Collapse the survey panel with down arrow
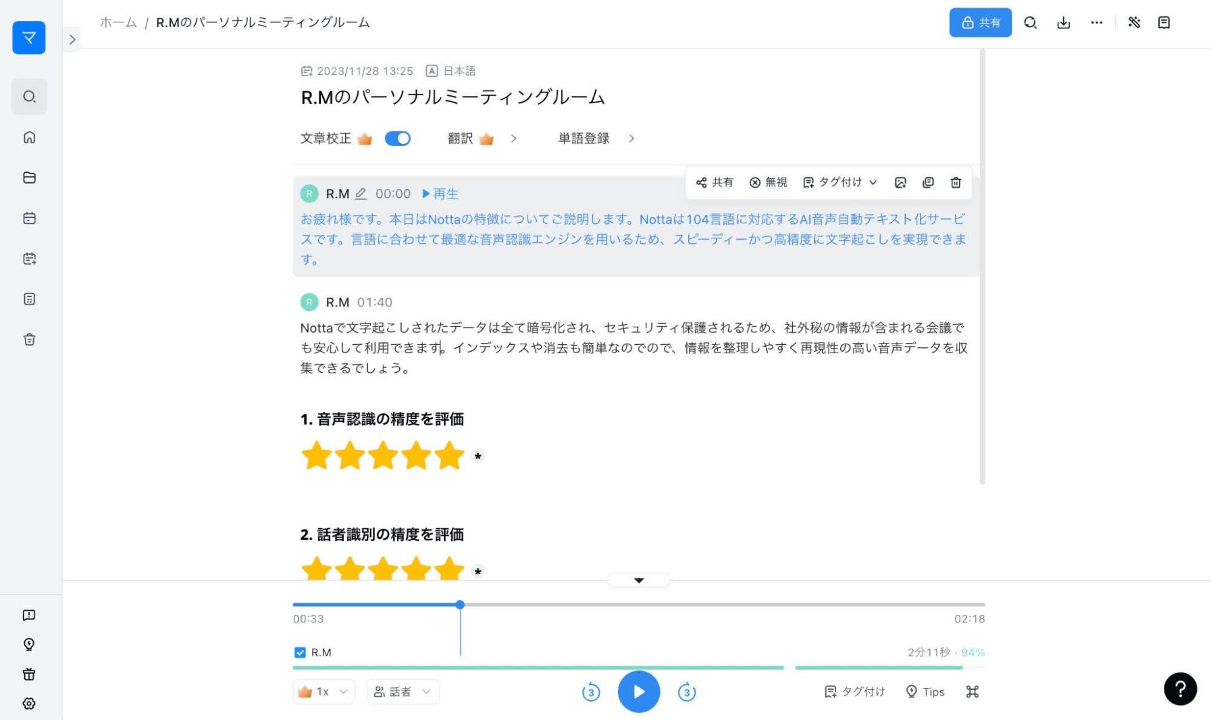Screen dimensions: 1211x720 [639, 580]
